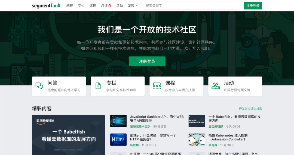Open the 问答 nav menu item
Screen dimensions: 294x155
[x=70, y=6]
